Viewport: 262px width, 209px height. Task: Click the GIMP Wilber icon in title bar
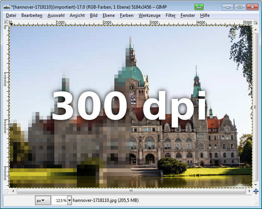point(6,6)
